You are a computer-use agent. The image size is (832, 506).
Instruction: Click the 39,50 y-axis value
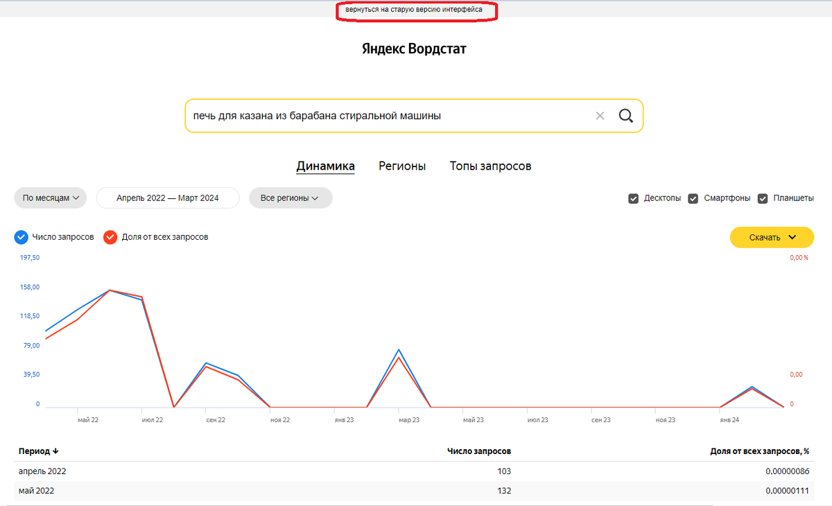(x=31, y=374)
